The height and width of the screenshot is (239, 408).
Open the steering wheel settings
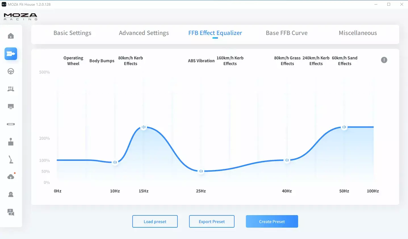(11, 71)
